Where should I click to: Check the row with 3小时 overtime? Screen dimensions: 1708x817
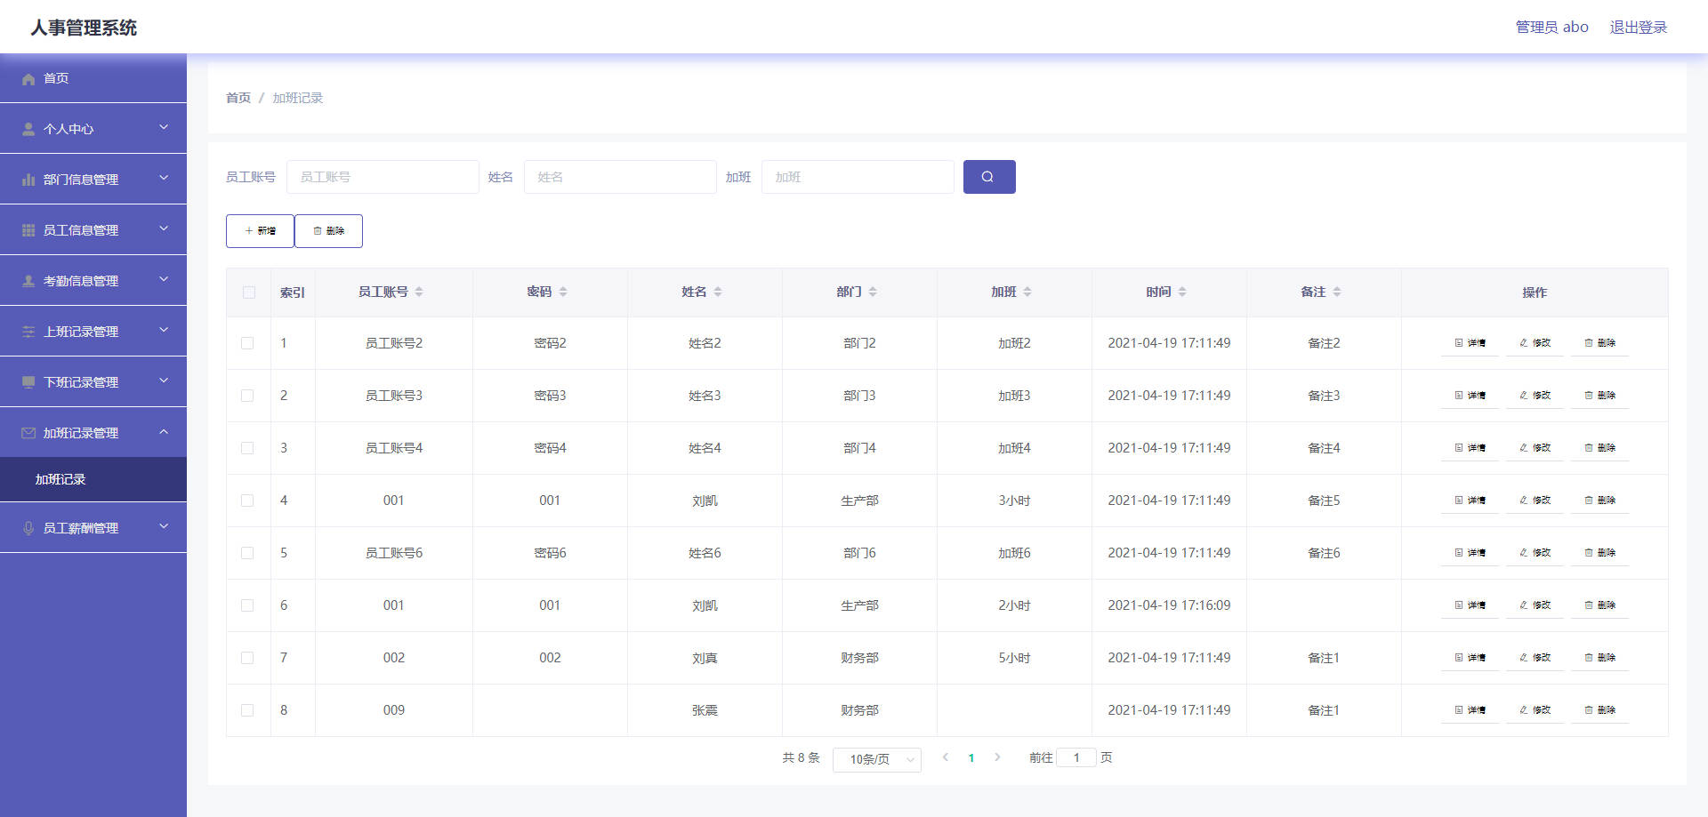(247, 501)
